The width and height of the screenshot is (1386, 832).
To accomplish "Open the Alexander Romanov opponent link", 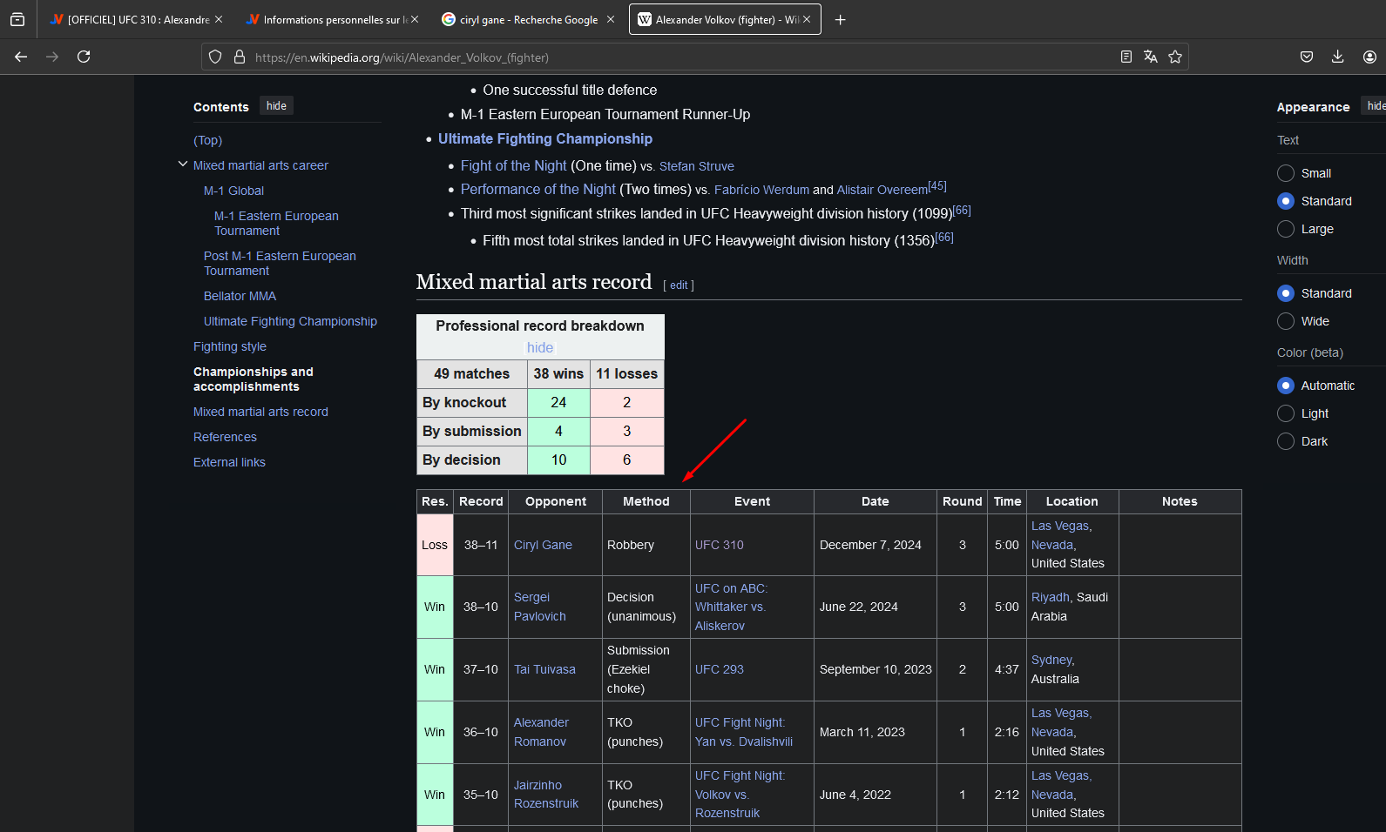I will [x=541, y=732].
